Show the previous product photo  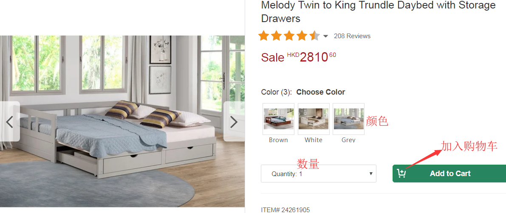coord(10,121)
